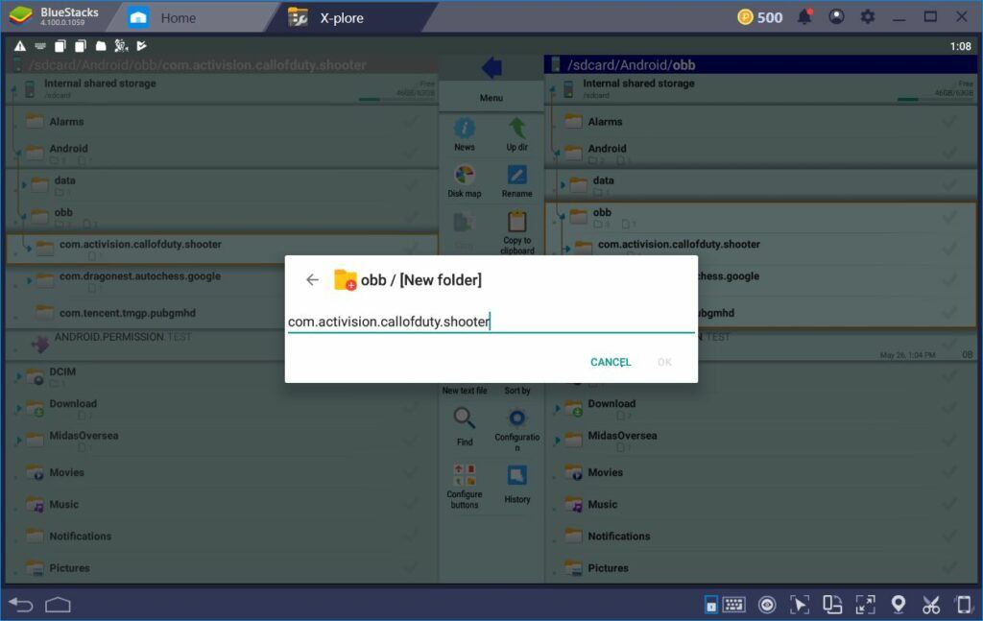This screenshot has height=621, width=983.
Task: Open the BlueStacks settings gear
Action: (x=868, y=17)
